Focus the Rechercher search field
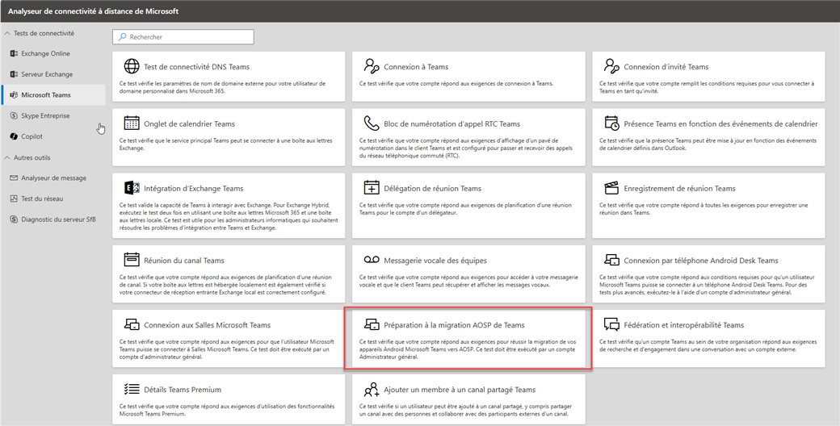Viewport: 840px width, 426px height. click(183, 37)
